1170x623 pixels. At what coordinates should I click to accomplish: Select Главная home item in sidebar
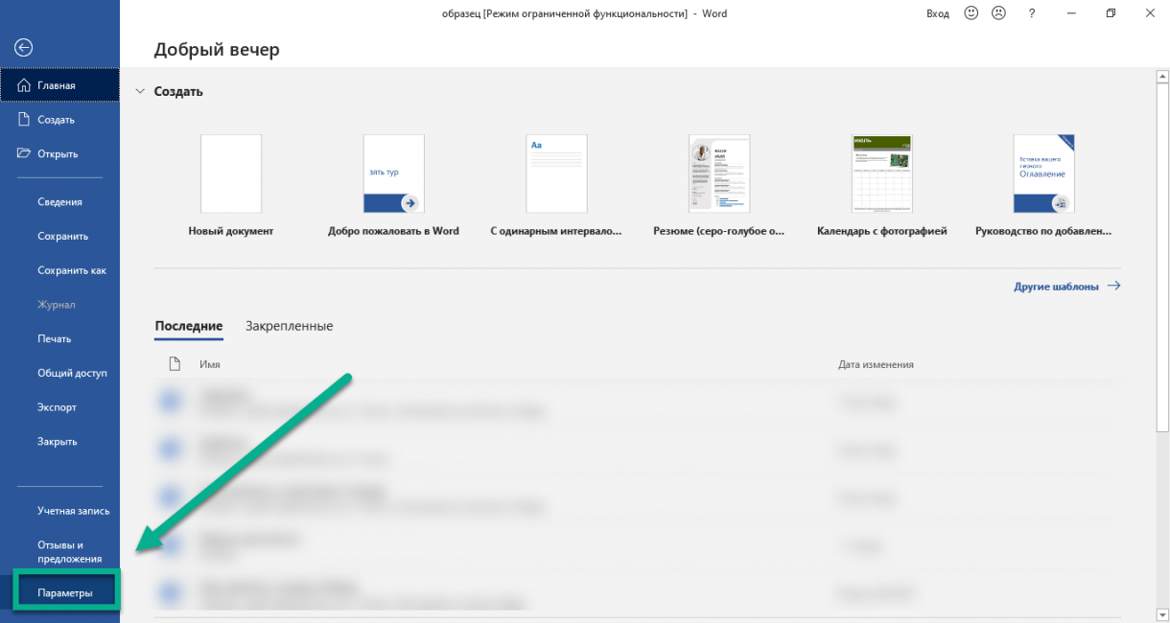[x=58, y=85]
